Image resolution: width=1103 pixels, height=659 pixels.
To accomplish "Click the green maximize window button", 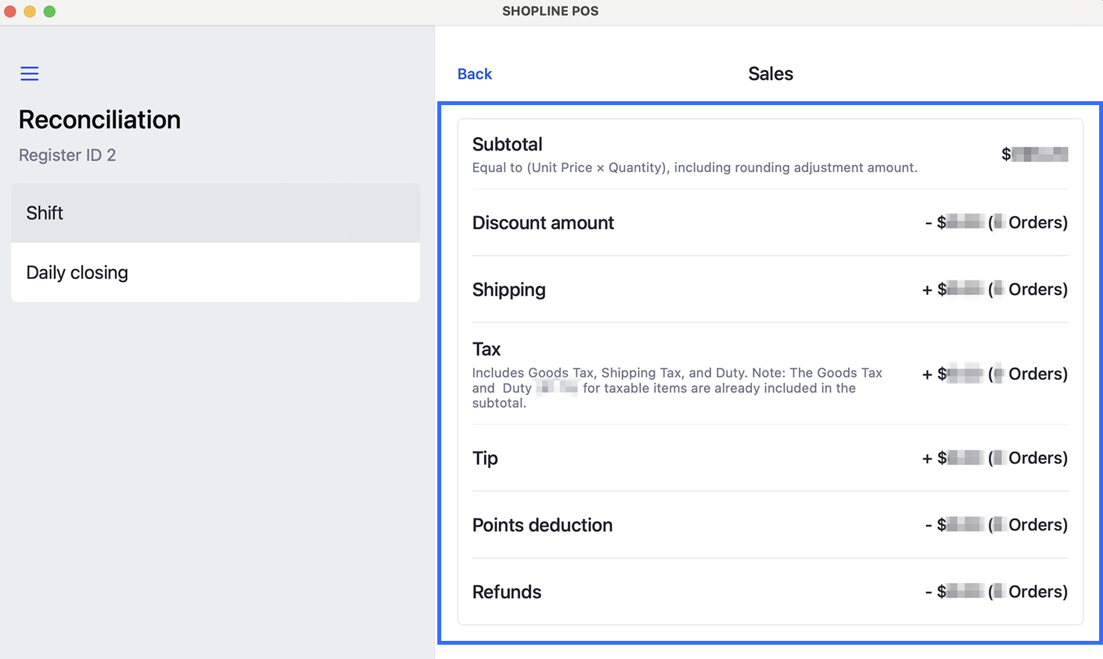I will click(49, 11).
